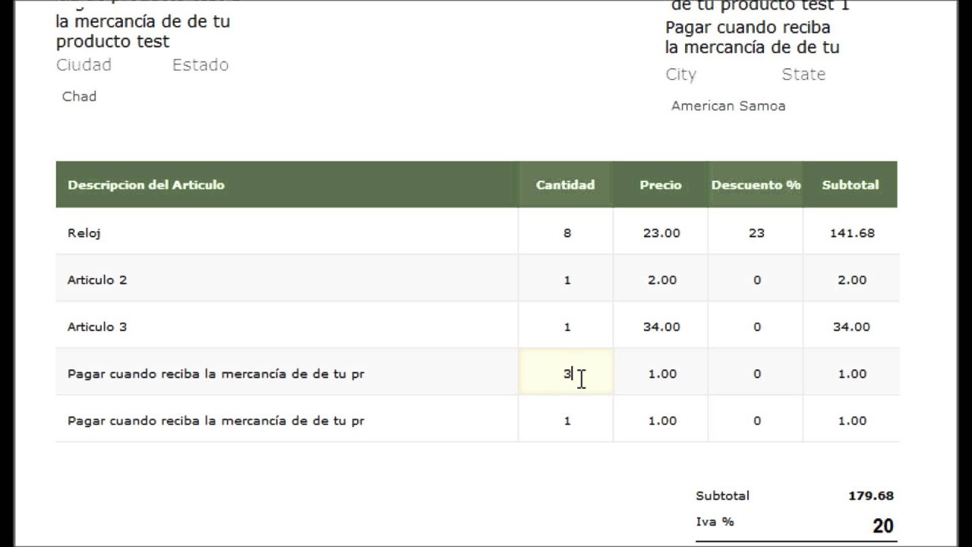Edit the Iva % value 20
The height and width of the screenshot is (547, 972).
[x=882, y=526]
